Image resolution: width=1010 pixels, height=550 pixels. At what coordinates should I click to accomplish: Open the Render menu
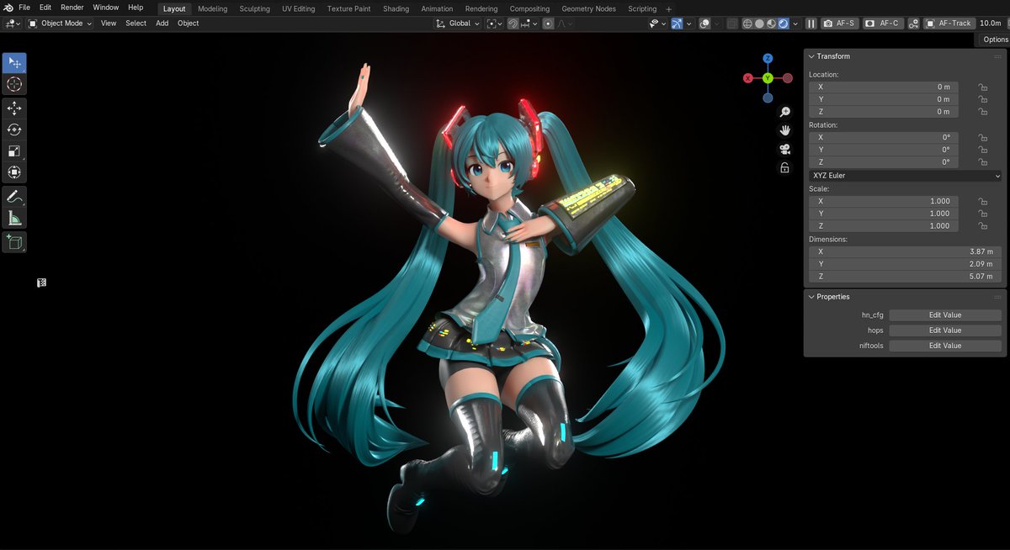pyautogui.click(x=72, y=8)
